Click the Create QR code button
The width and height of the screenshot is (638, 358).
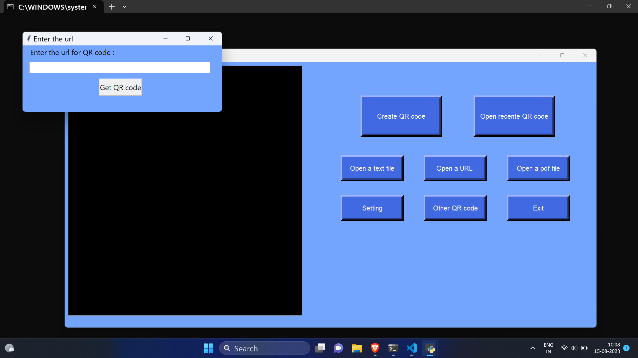point(401,116)
